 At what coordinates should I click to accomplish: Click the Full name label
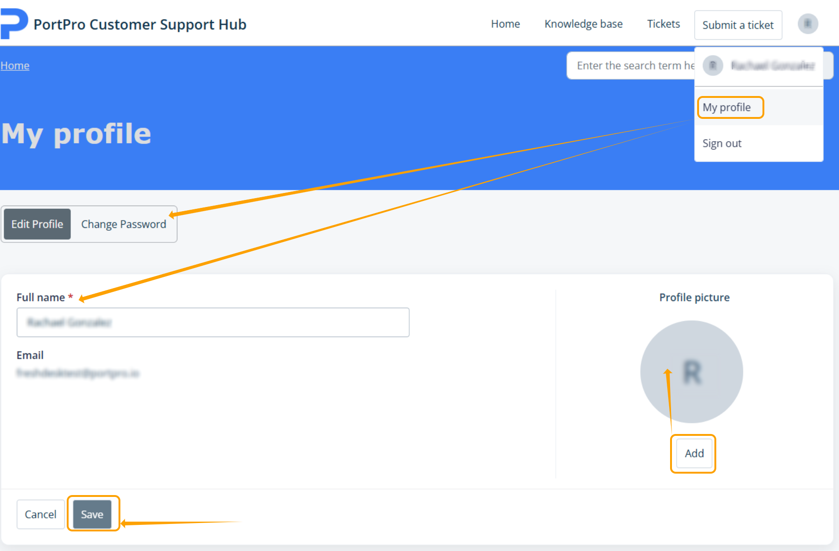coord(41,297)
